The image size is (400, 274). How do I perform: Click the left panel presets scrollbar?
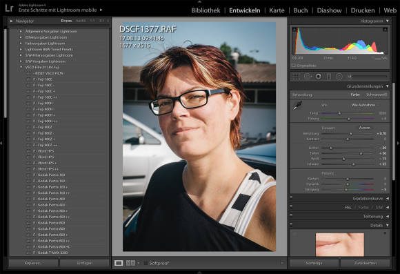5,73
